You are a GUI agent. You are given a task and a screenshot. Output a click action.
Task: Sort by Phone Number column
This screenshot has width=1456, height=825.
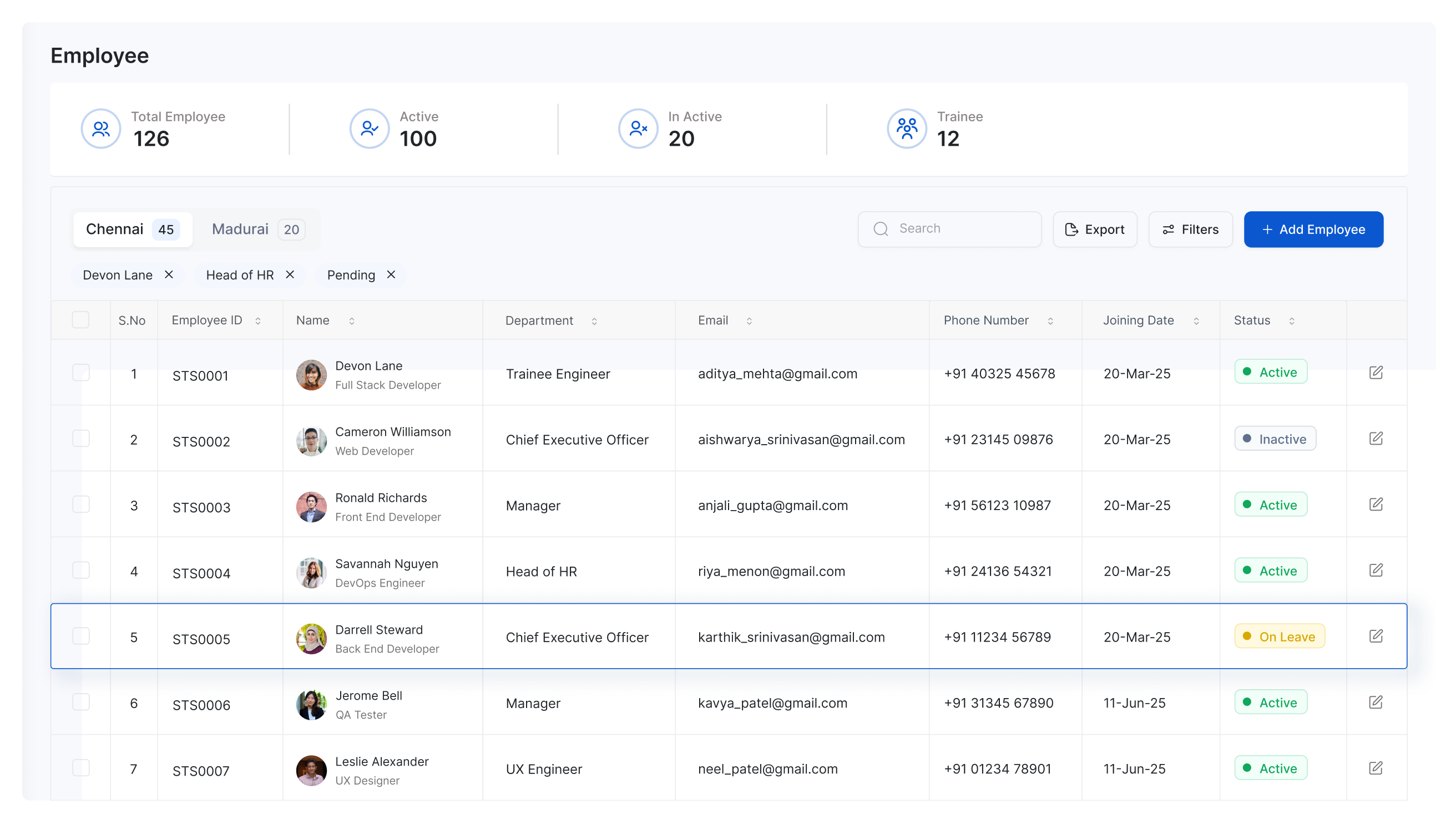(1050, 321)
